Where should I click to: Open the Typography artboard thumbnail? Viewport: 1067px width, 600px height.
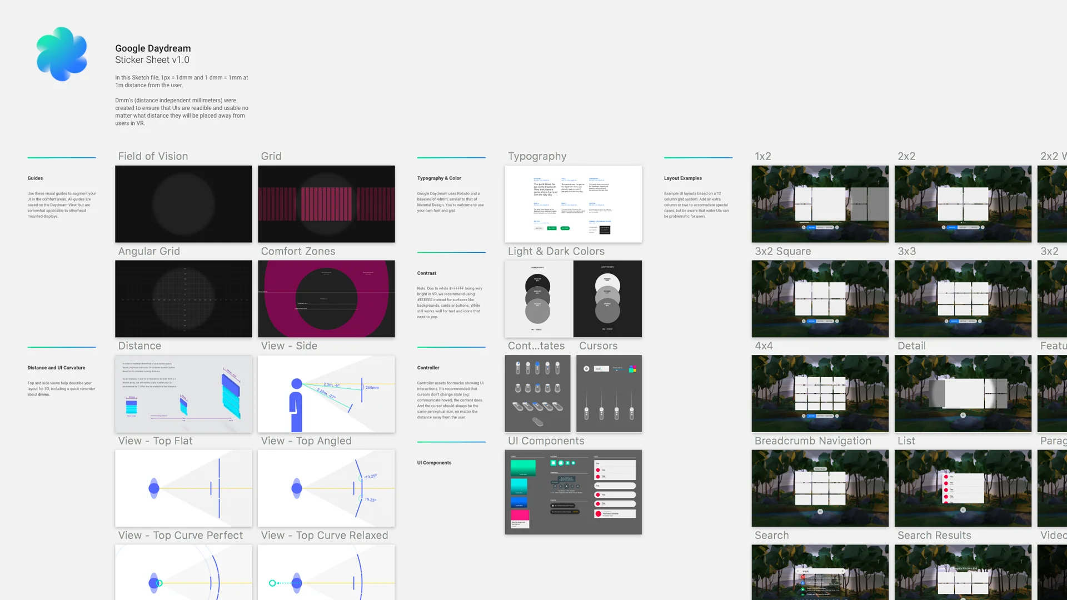click(x=573, y=203)
